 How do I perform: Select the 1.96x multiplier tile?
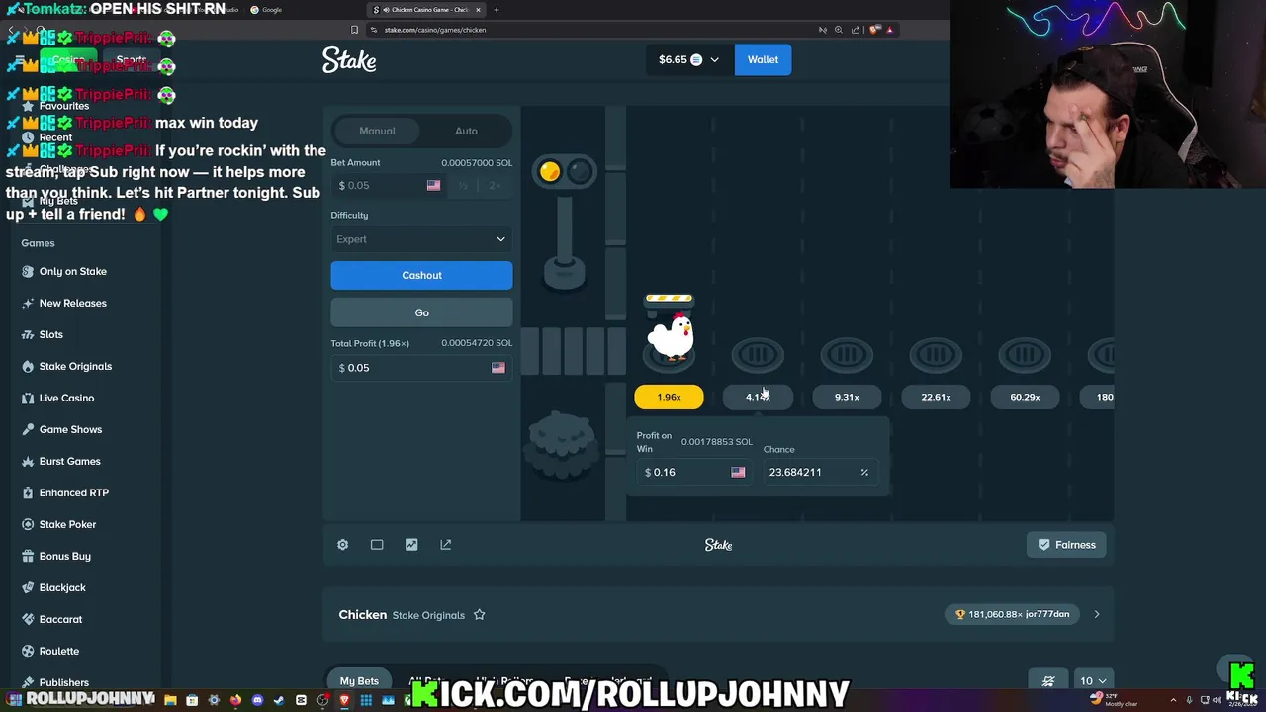(669, 397)
